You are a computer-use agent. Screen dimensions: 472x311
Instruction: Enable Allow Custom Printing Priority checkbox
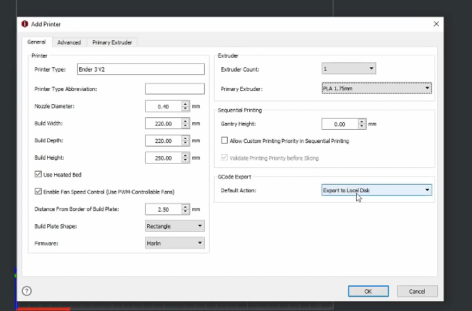click(x=224, y=140)
